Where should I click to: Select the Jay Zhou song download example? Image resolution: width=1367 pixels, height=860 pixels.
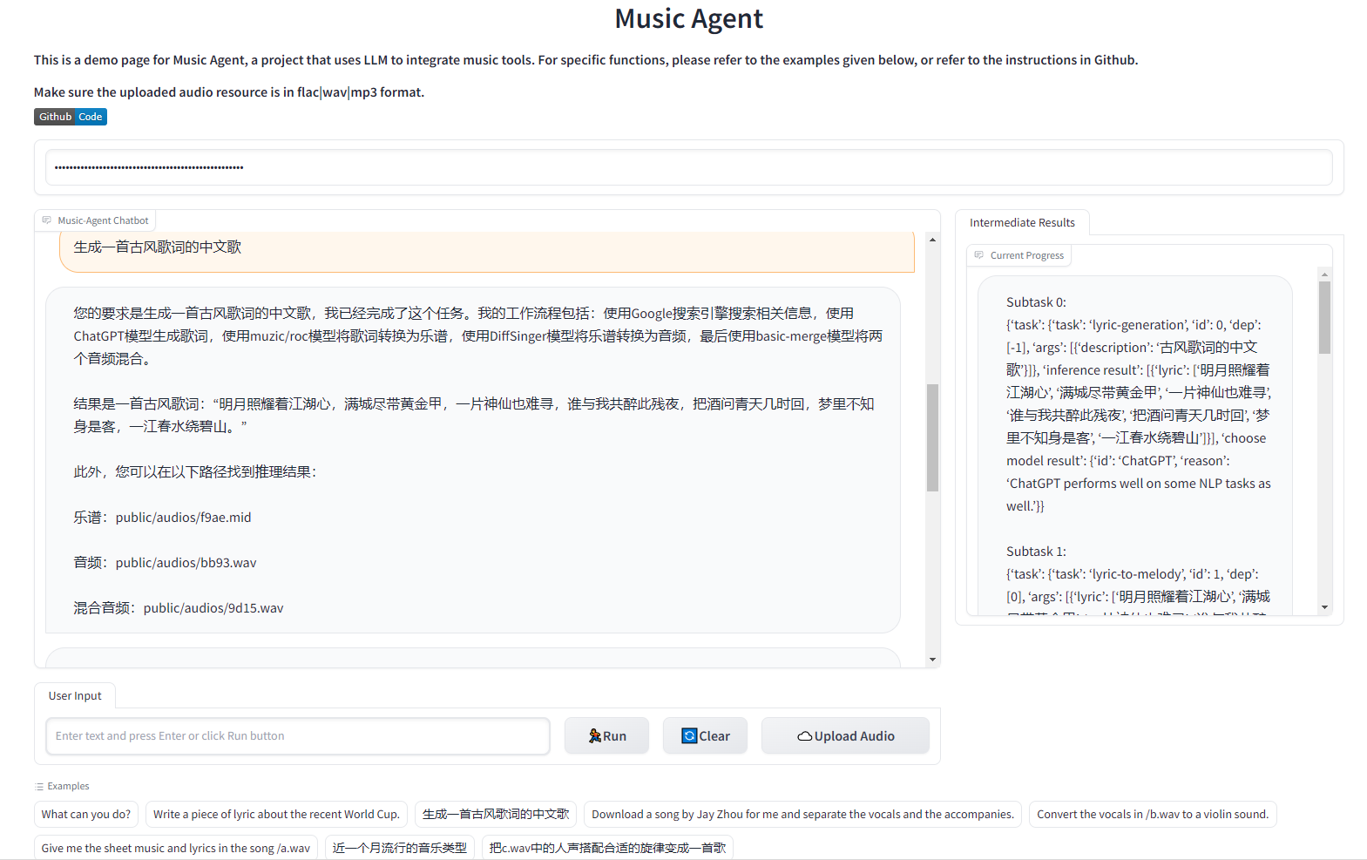tap(802, 815)
